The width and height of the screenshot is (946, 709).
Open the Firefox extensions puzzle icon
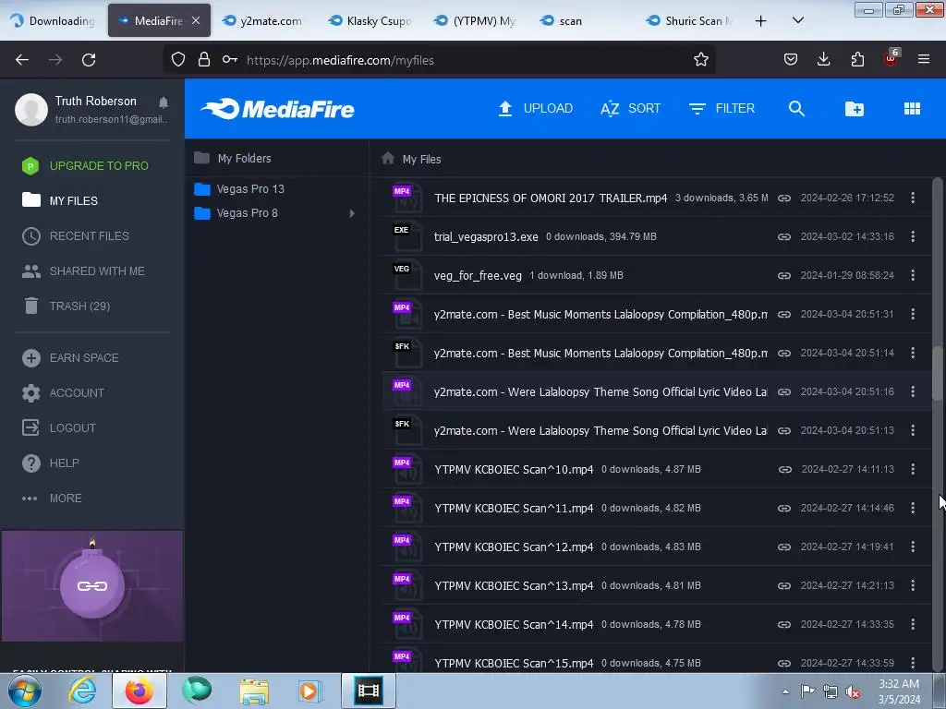point(857,60)
